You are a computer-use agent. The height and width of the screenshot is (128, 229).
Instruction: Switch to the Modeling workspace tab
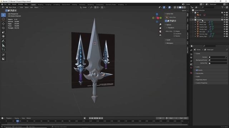click(x=40, y=5)
